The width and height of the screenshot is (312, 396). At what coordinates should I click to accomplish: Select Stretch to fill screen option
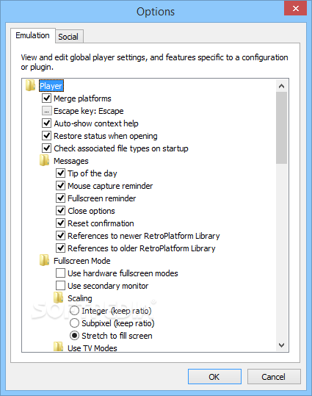coord(74,335)
